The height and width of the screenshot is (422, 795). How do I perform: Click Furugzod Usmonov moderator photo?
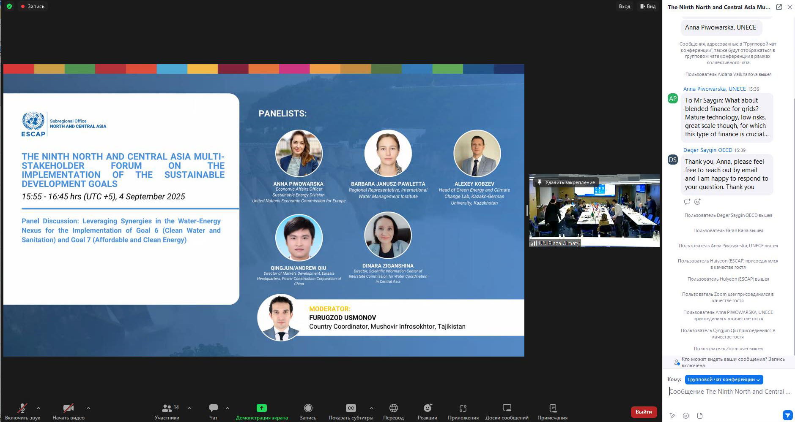(280, 318)
